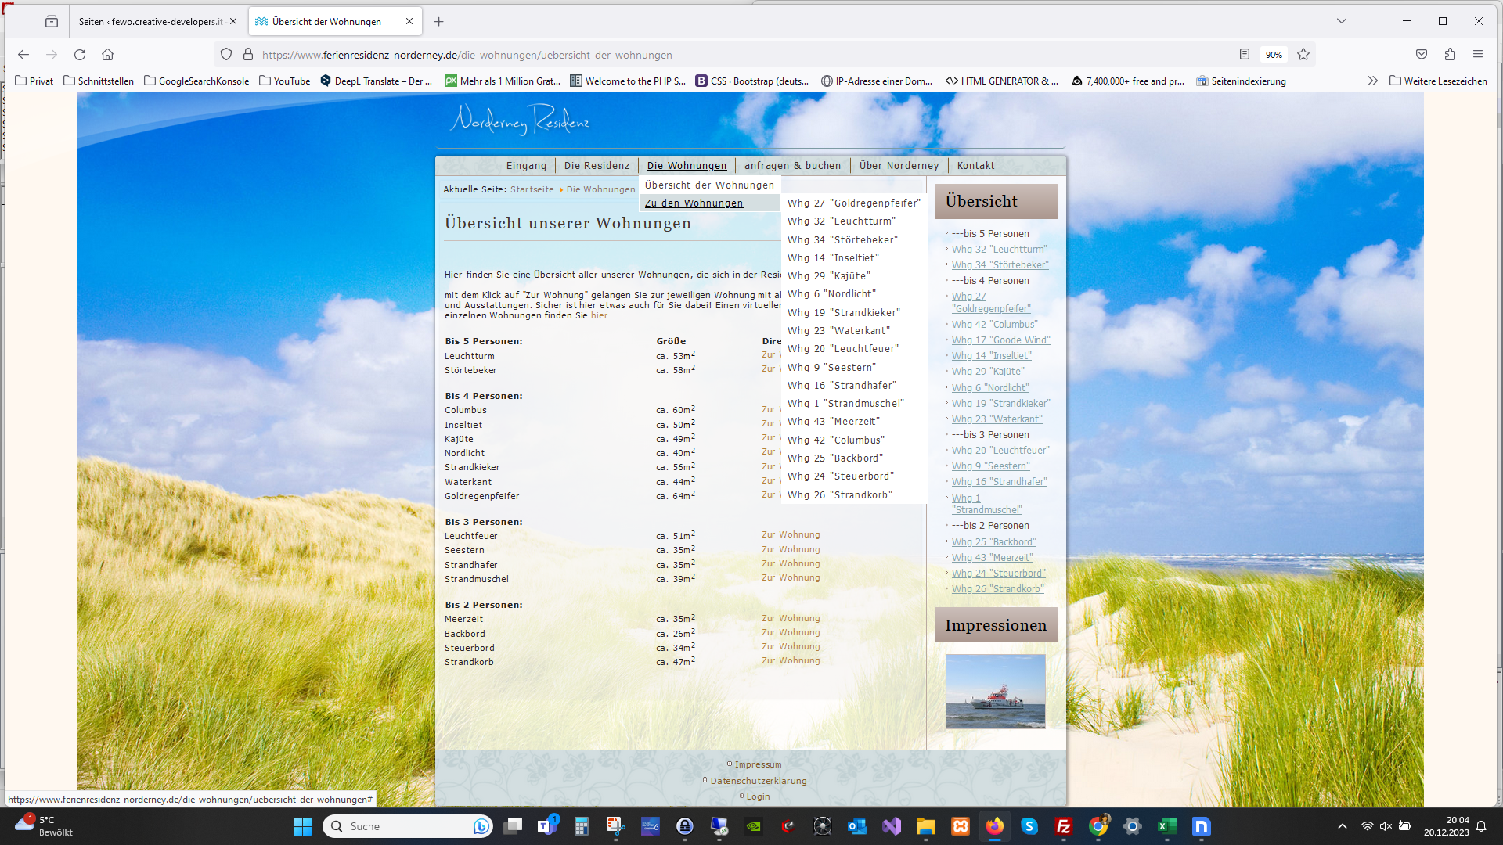Switch to the fewo.creative-developers tab
Screen dimensions: 1503x845
150,22
